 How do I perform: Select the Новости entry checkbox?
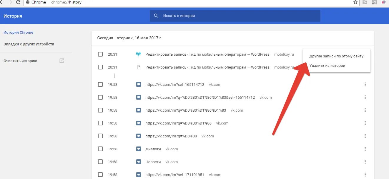tap(100, 162)
